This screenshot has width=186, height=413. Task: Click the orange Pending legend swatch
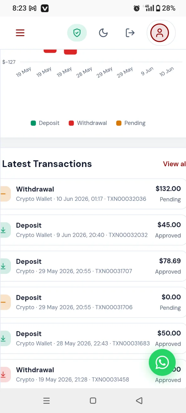coord(119,123)
